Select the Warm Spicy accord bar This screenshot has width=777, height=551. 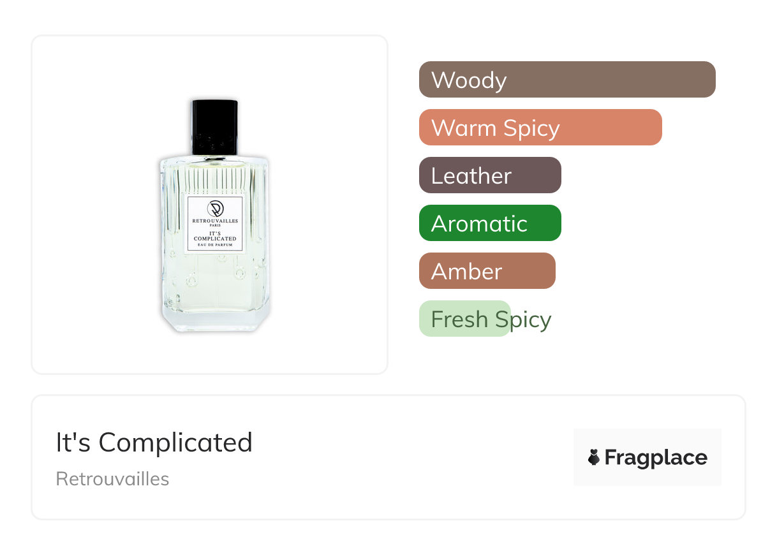(x=540, y=128)
